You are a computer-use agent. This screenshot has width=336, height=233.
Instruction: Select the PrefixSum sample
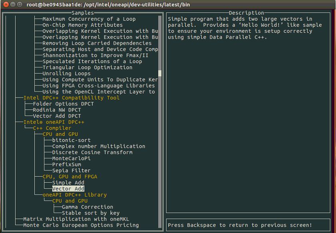(x=66, y=165)
